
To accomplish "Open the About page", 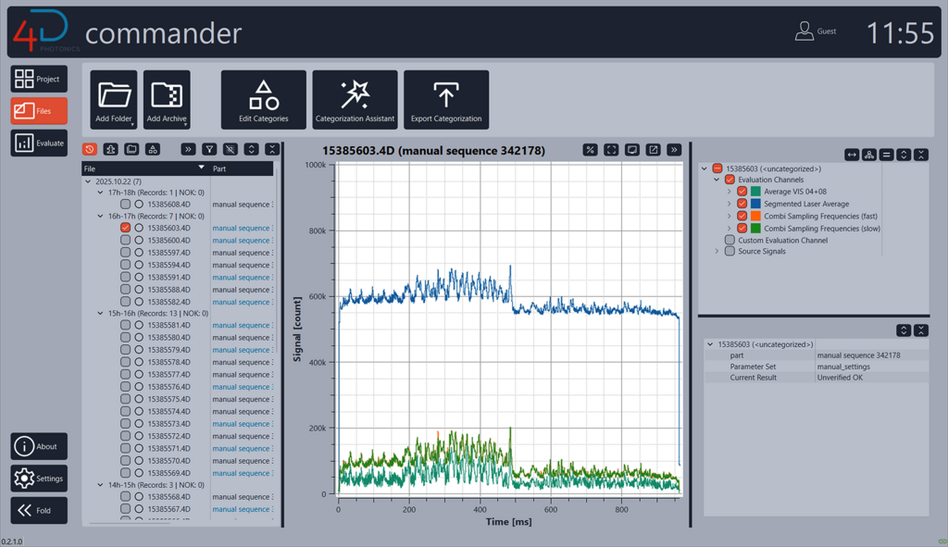I will tap(39, 446).
